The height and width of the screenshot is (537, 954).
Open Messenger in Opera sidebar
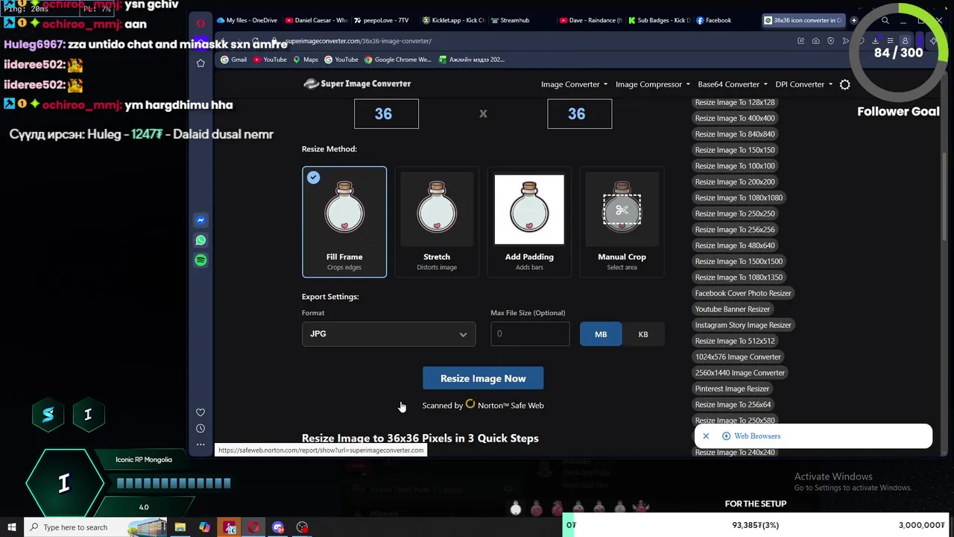[x=200, y=220]
